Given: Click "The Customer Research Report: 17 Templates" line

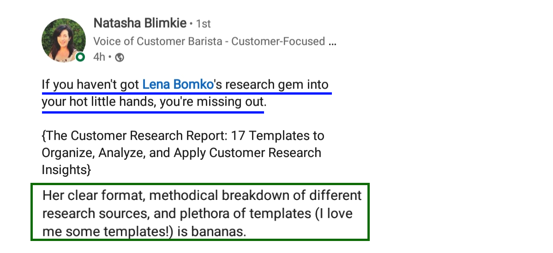Looking at the screenshot, I should (x=183, y=136).
